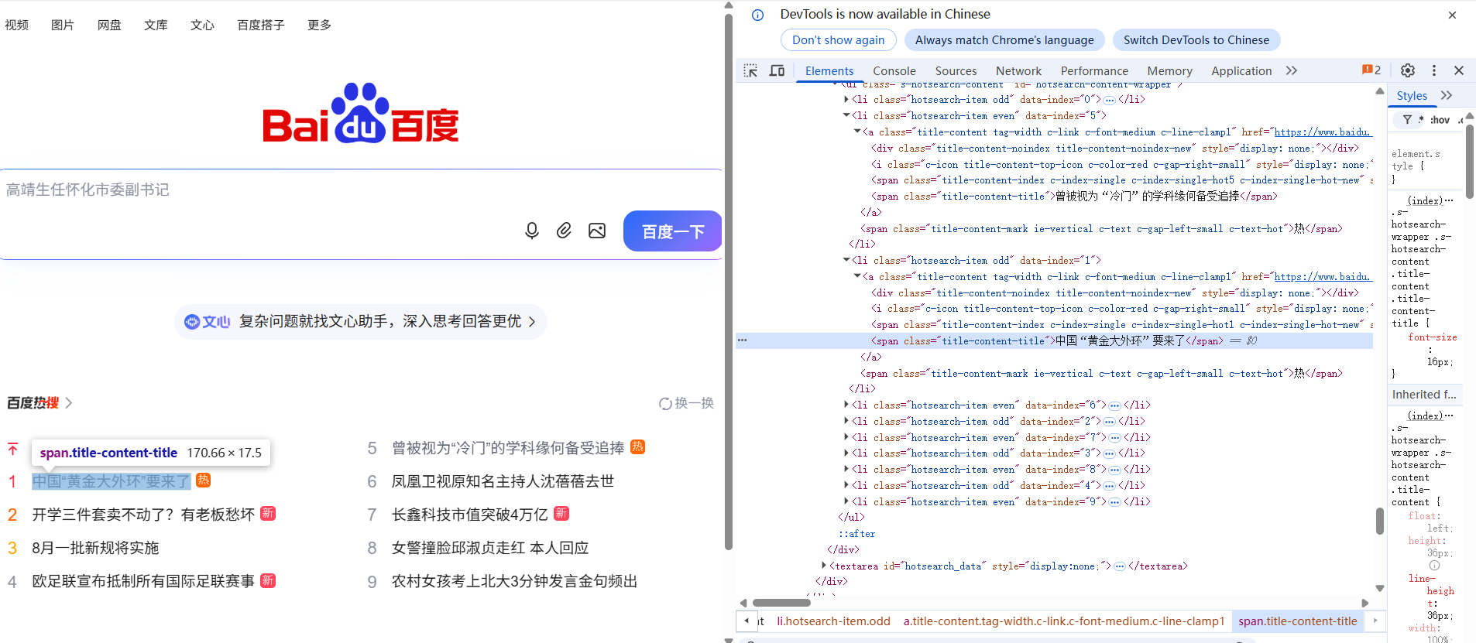This screenshot has height=643, width=1476.
Task: Open the 百度搭子 navigation link
Action: 261,25
